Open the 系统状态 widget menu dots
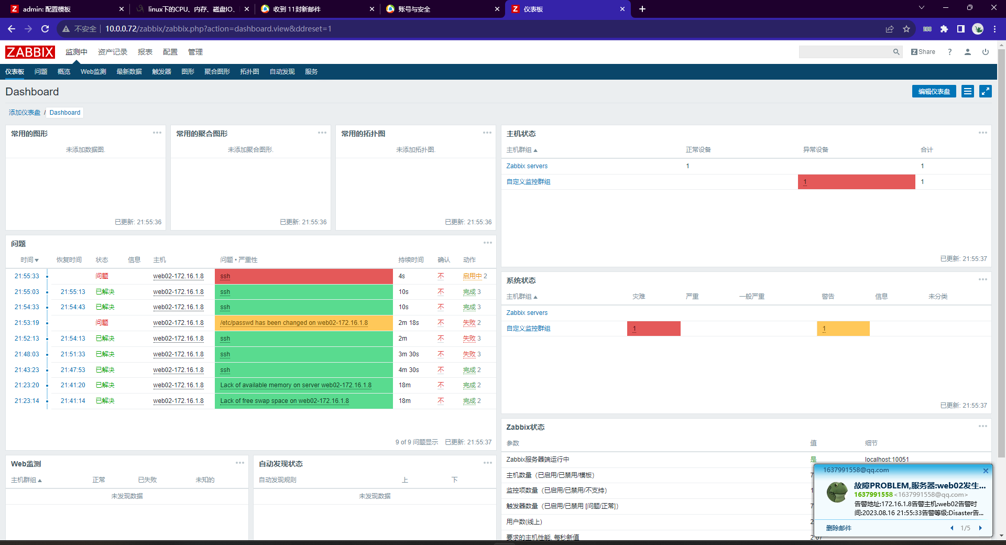 pos(983,279)
